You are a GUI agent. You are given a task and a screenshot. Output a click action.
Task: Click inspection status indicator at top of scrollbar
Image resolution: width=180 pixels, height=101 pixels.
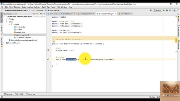coord(176,17)
